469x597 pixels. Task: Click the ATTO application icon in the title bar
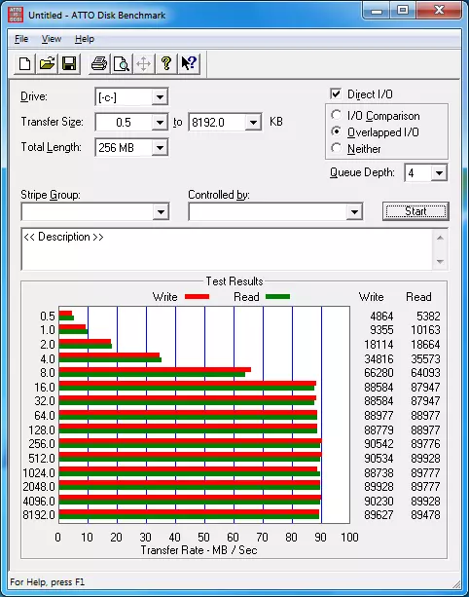click(16, 15)
